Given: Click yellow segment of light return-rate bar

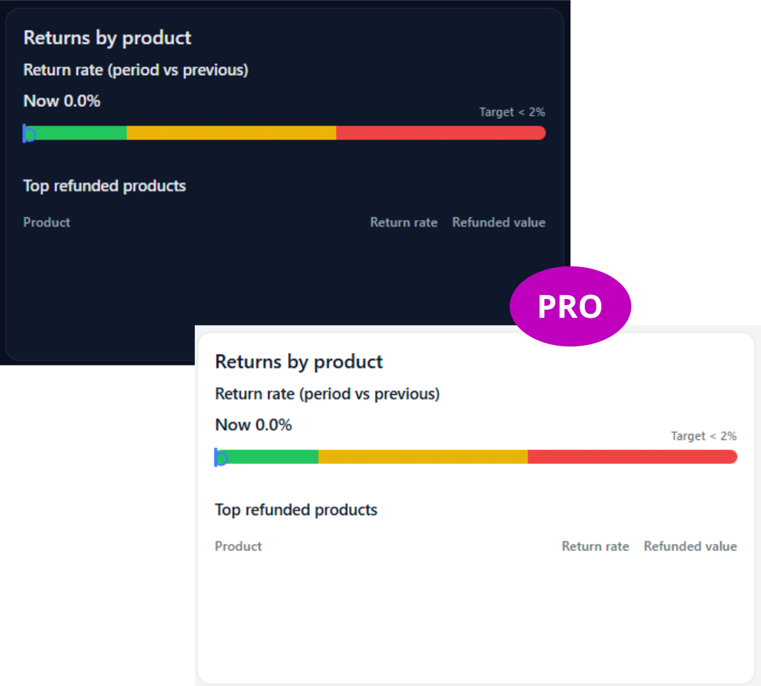Looking at the screenshot, I should (x=423, y=457).
